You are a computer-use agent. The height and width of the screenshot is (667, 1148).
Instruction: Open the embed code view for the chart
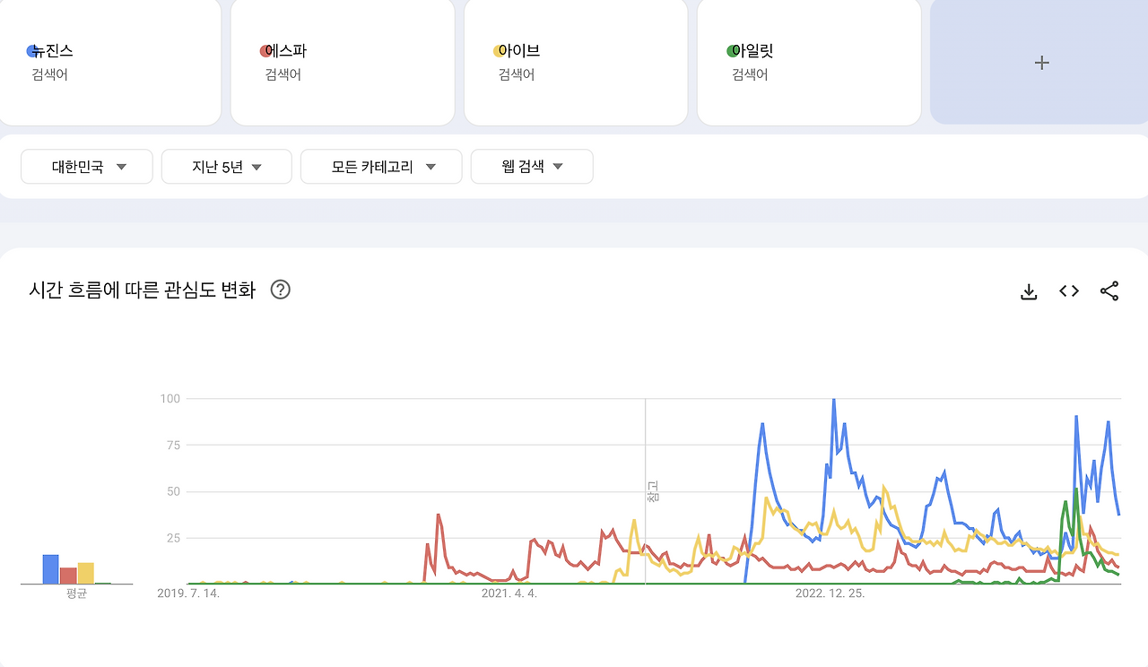click(x=1068, y=290)
